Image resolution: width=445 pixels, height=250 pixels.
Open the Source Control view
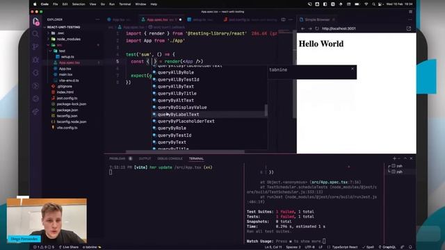click(35, 47)
